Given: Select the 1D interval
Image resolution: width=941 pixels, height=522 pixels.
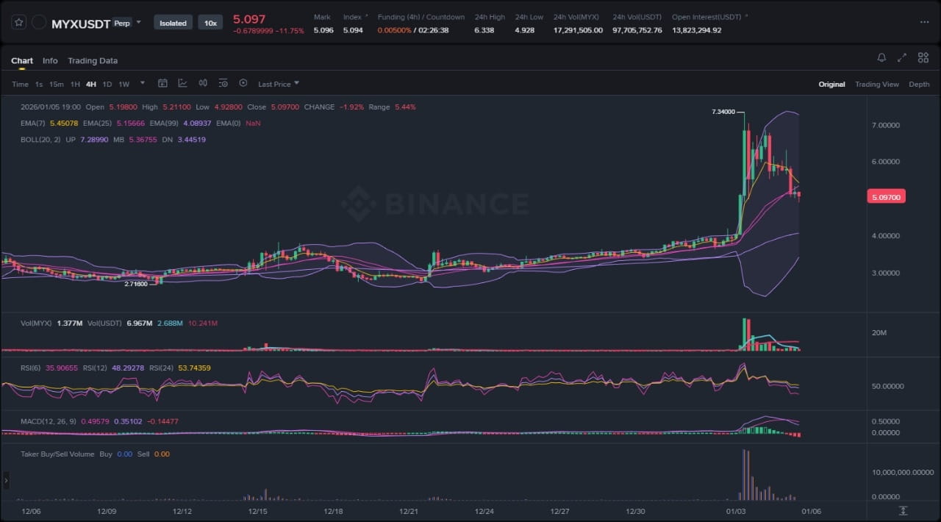Looking at the screenshot, I should click(107, 84).
